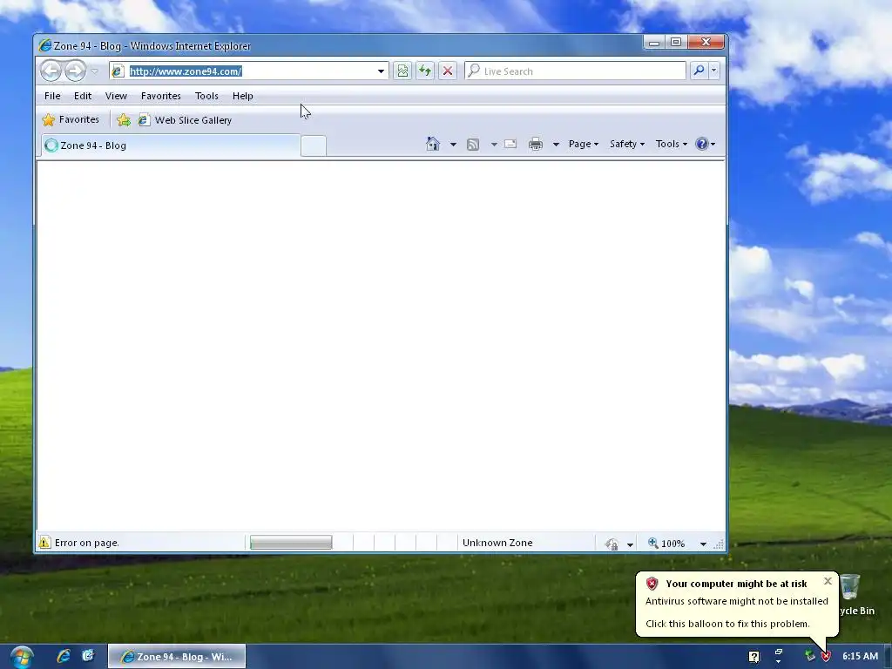This screenshot has width=892, height=669.
Task: Click the search magnifier button
Action: point(699,71)
